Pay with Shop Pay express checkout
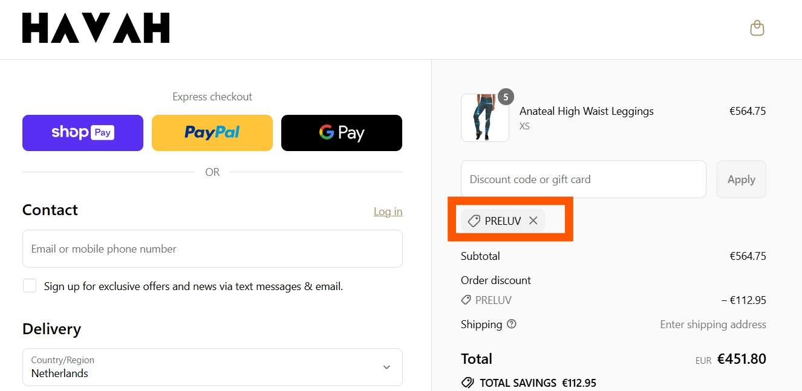 [x=83, y=133]
